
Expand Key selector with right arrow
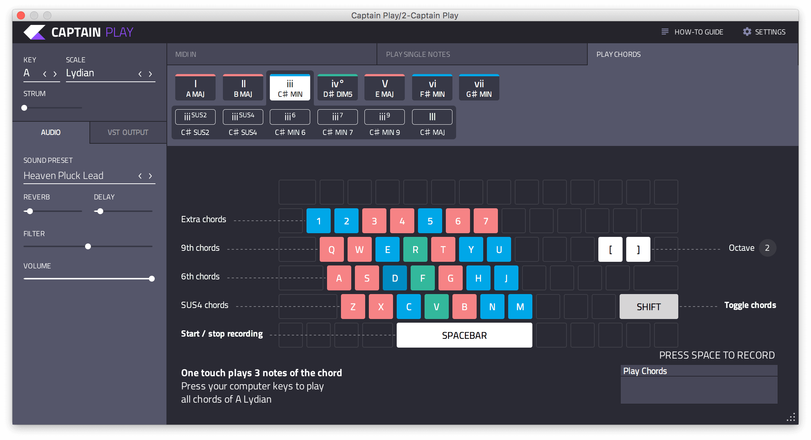click(x=55, y=73)
